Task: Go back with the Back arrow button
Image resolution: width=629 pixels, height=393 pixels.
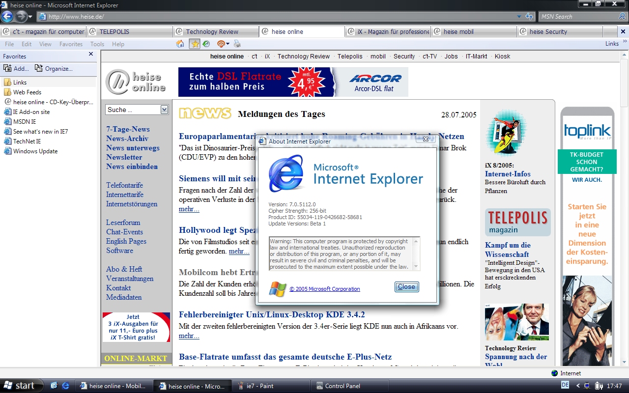Action: (7, 16)
